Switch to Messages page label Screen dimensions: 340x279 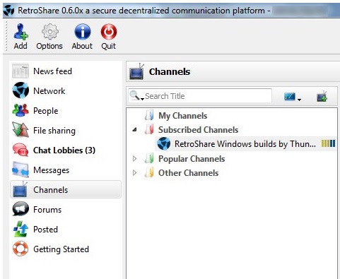52,170
